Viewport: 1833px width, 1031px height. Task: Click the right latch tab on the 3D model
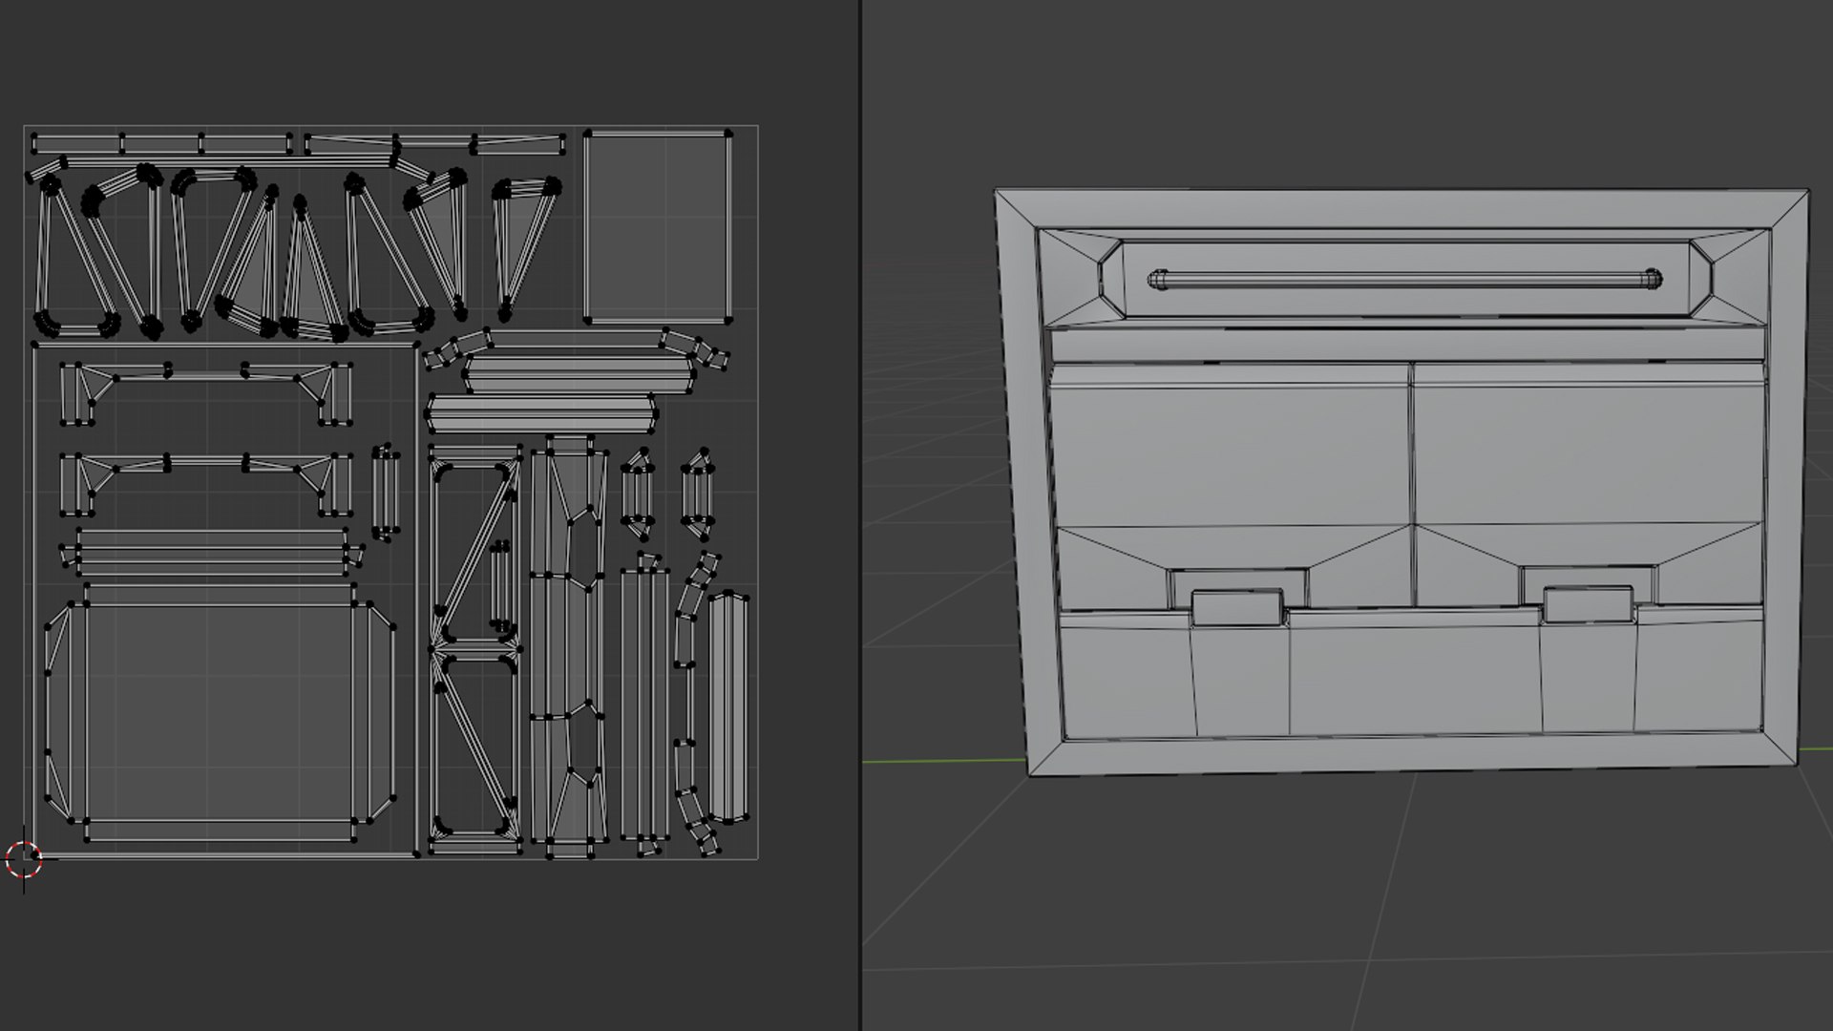pos(1588,605)
